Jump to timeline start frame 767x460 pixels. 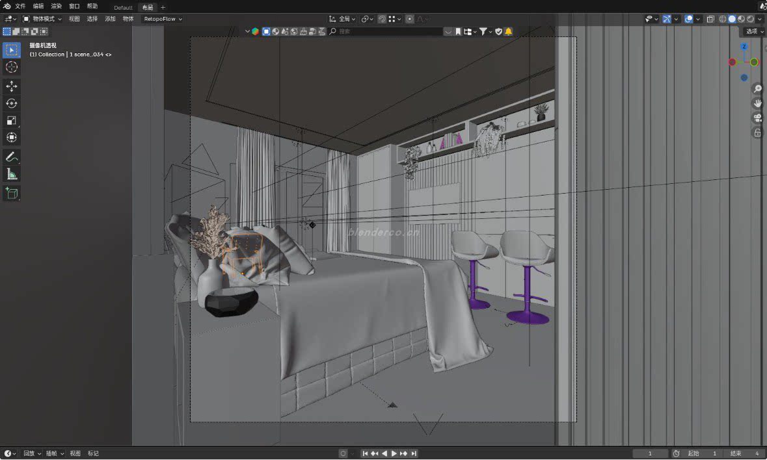point(365,454)
